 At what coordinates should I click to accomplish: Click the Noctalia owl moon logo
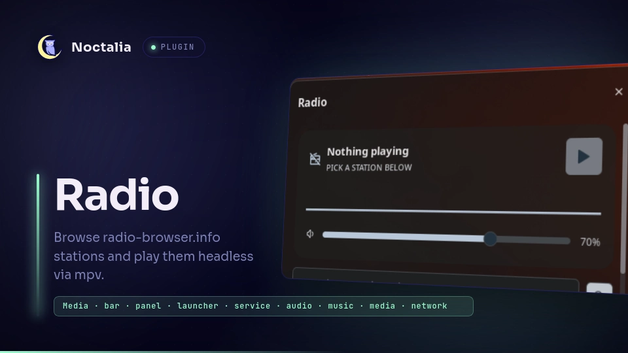49,47
